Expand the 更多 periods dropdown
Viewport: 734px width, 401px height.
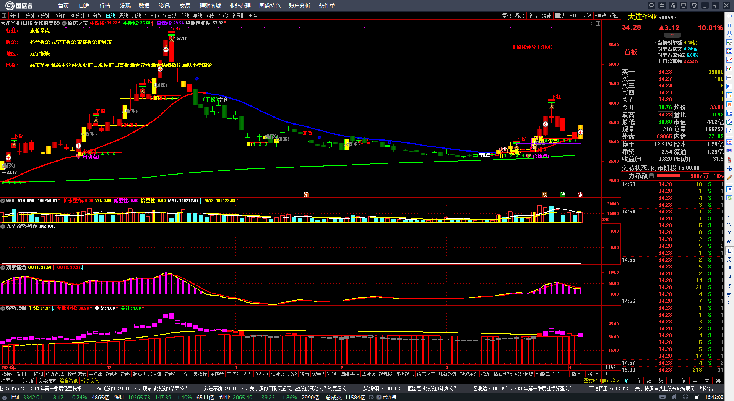tap(255, 16)
